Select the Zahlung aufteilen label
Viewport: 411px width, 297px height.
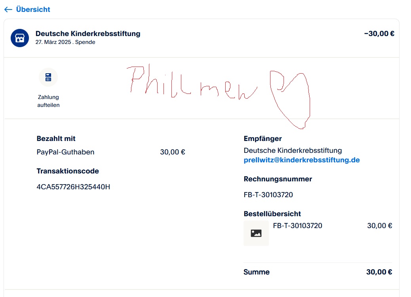click(x=48, y=101)
